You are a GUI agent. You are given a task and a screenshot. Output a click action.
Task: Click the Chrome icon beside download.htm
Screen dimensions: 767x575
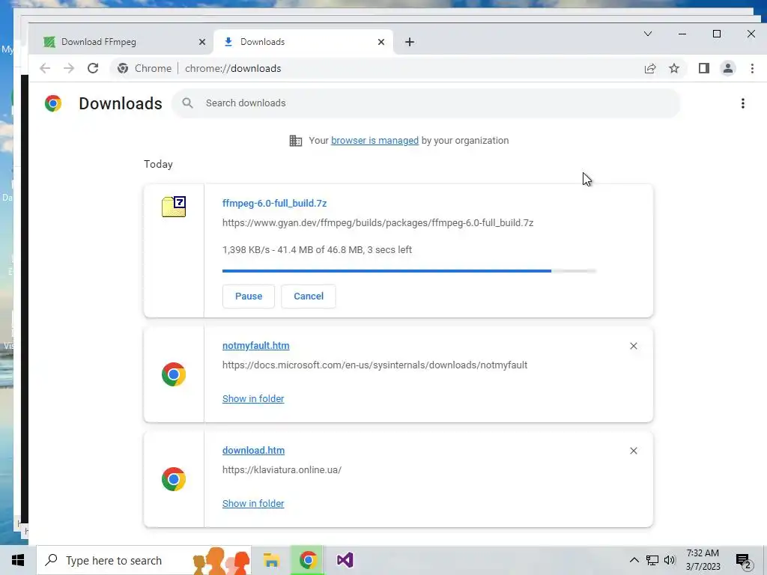point(174,479)
